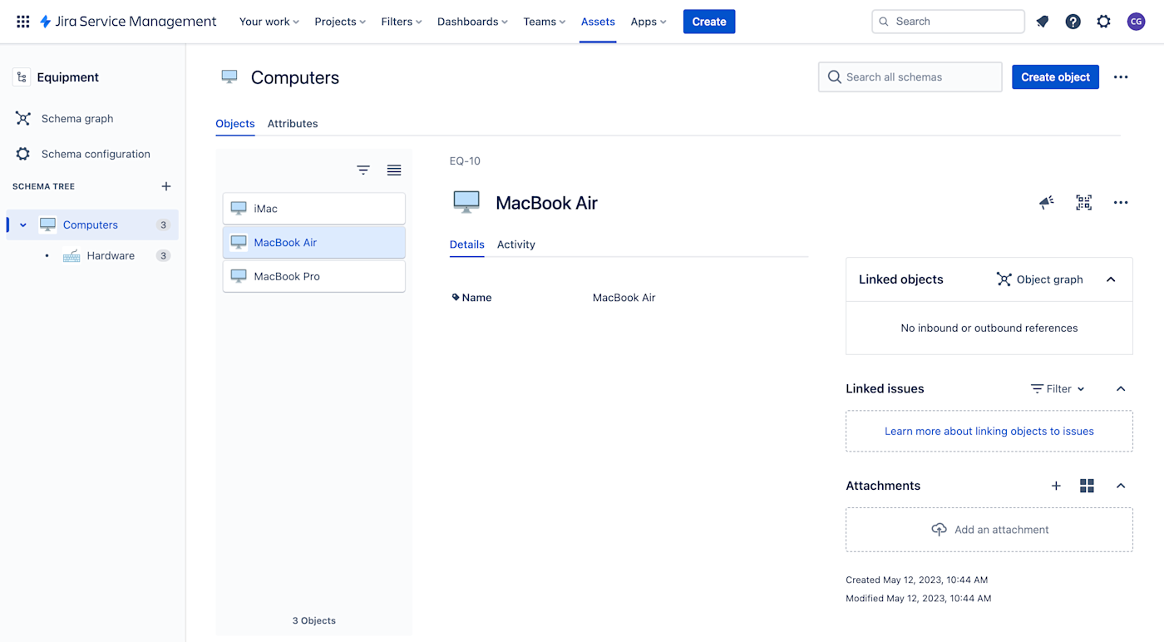Image resolution: width=1164 pixels, height=642 pixels.
Task: Switch attachments to grid view
Action: pyautogui.click(x=1087, y=486)
